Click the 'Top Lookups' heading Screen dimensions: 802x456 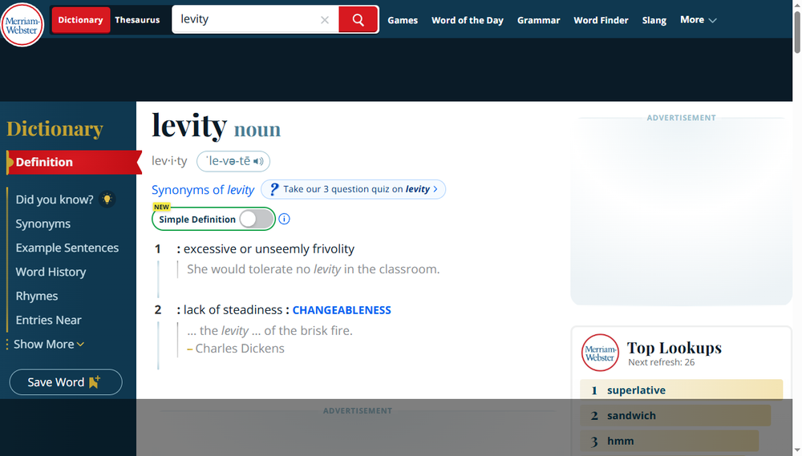pos(674,348)
